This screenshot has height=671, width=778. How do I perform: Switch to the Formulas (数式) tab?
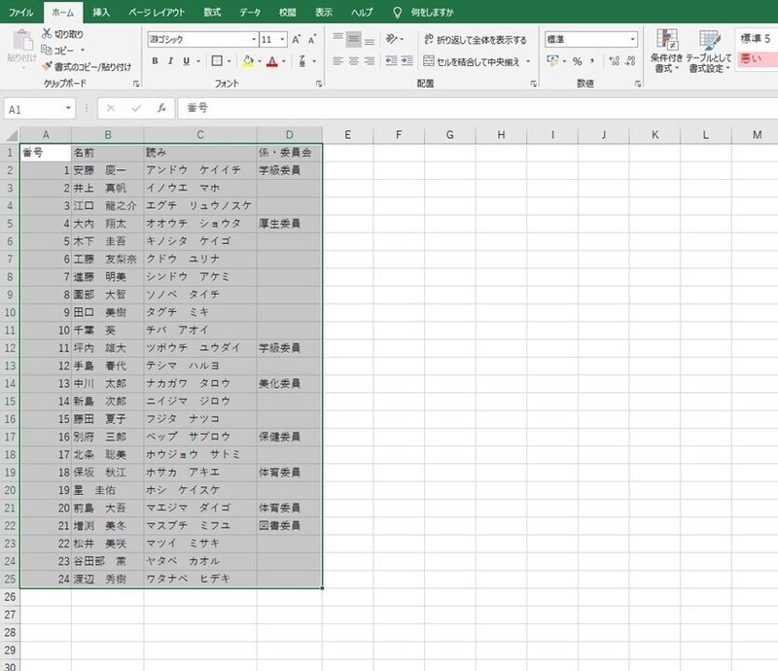pos(212,12)
